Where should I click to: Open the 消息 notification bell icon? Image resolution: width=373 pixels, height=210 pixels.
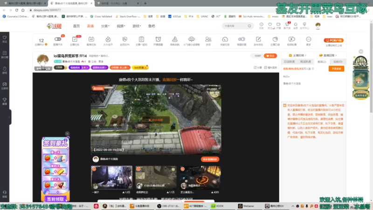[x=296, y=26]
